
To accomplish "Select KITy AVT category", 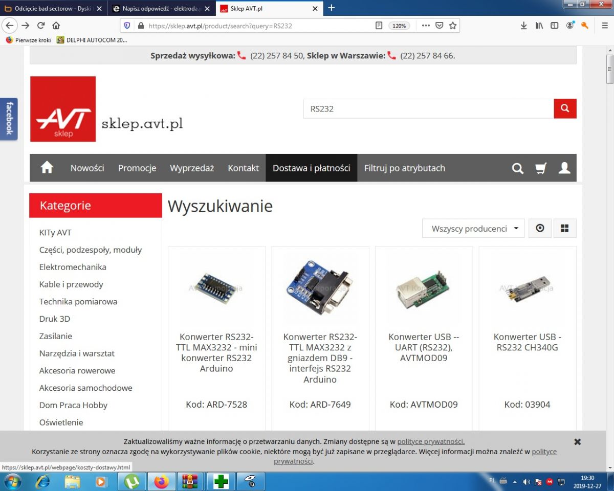I will click(55, 233).
